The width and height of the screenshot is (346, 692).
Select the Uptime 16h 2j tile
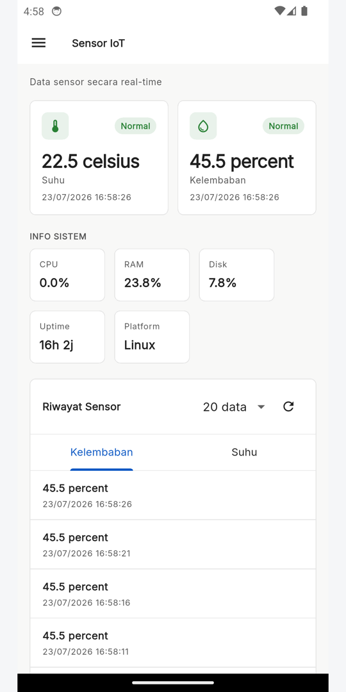67,337
